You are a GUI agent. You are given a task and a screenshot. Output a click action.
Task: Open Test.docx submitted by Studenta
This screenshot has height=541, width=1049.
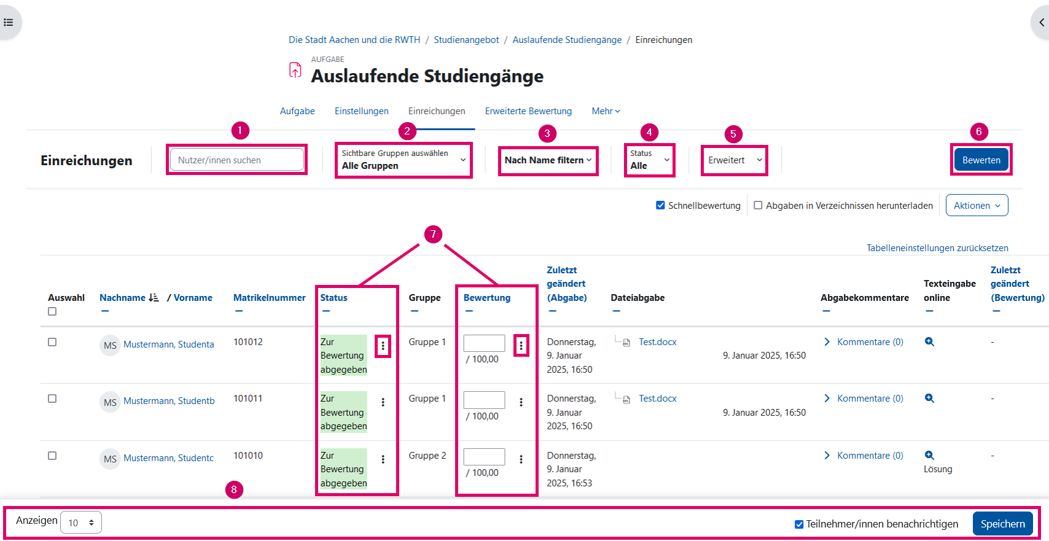click(657, 342)
